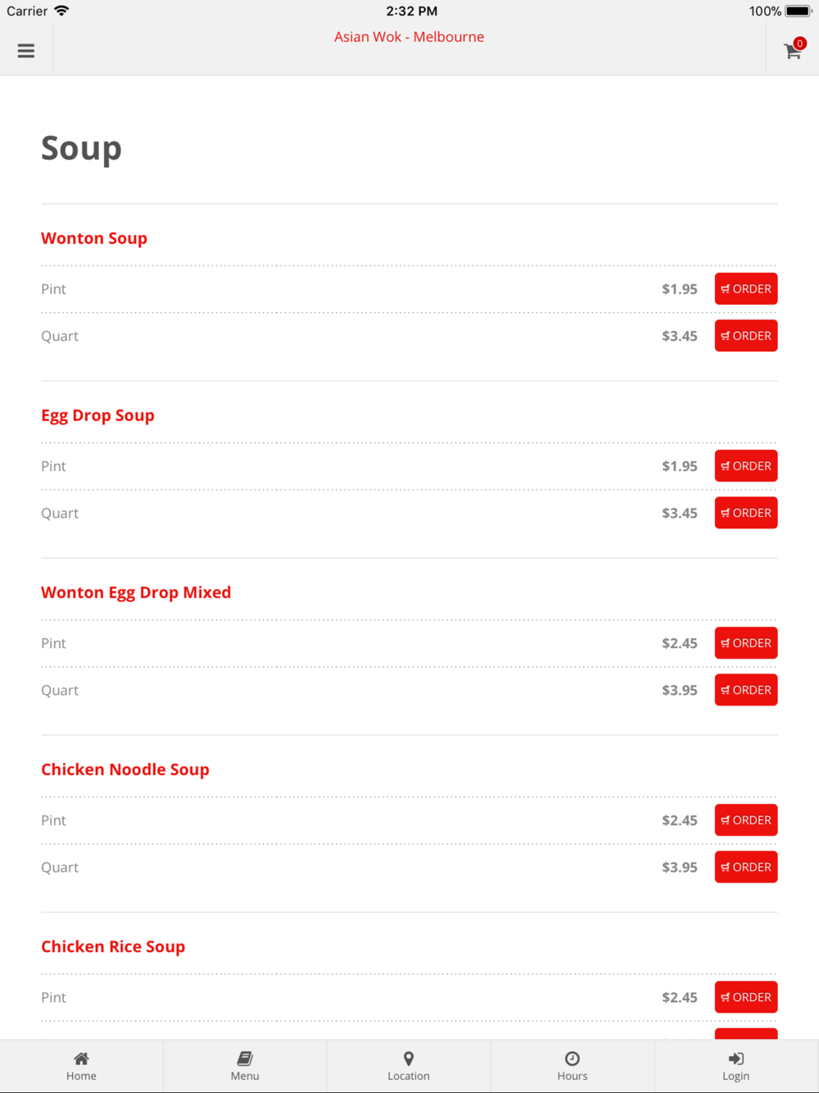Order a pint of Wonton Egg Drop Mixed
The height and width of the screenshot is (1093, 819).
coord(745,643)
